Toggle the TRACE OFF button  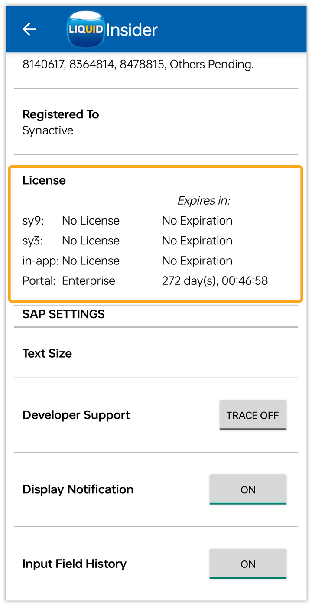click(x=253, y=415)
